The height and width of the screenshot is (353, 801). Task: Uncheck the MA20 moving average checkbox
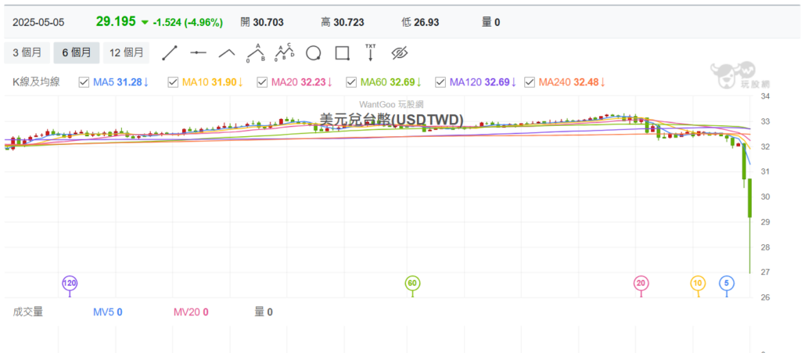pos(262,82)
